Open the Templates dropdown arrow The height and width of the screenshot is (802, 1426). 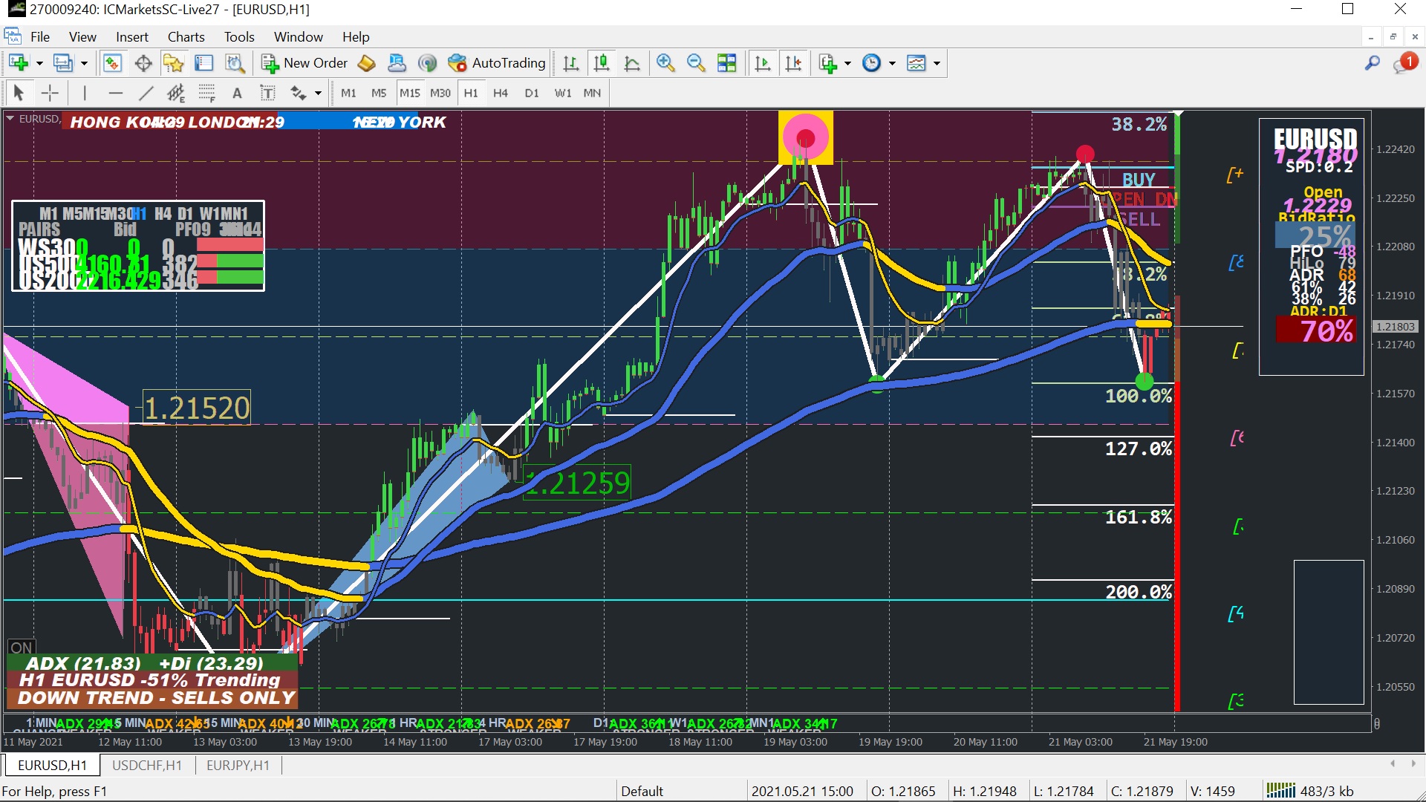(937, 63)
